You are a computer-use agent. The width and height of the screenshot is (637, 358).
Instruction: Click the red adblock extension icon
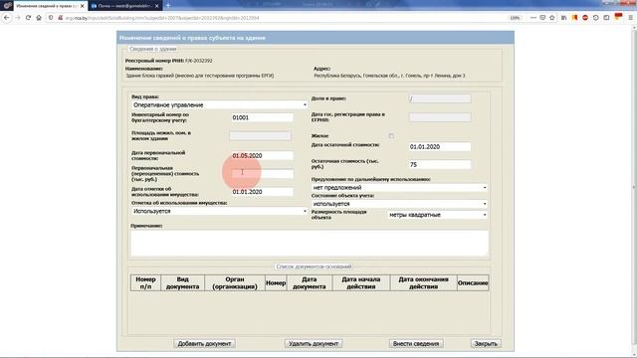[585, 18]
